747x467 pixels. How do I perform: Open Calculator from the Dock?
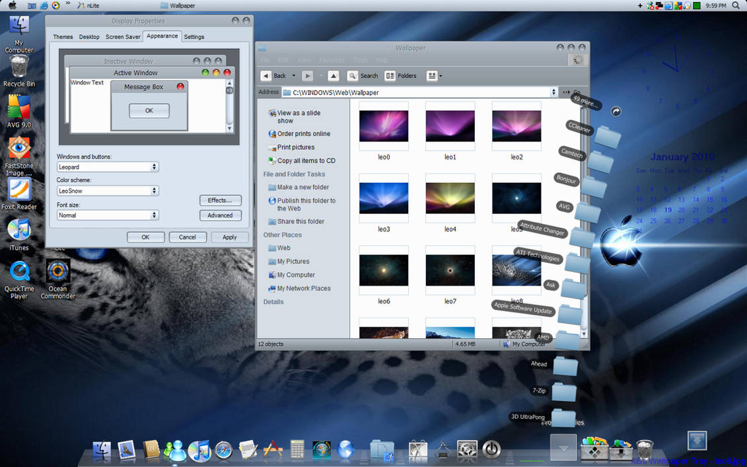coord(297,450)
